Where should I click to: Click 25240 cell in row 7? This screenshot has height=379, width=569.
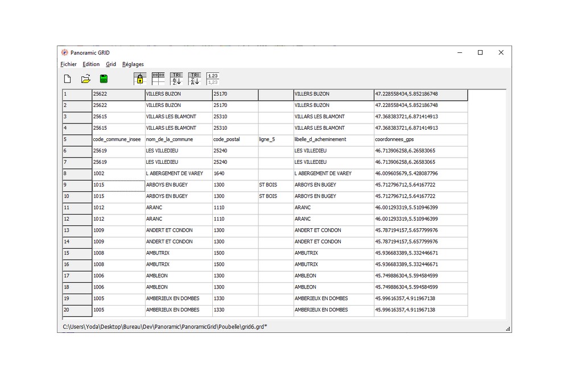point(236,163)
